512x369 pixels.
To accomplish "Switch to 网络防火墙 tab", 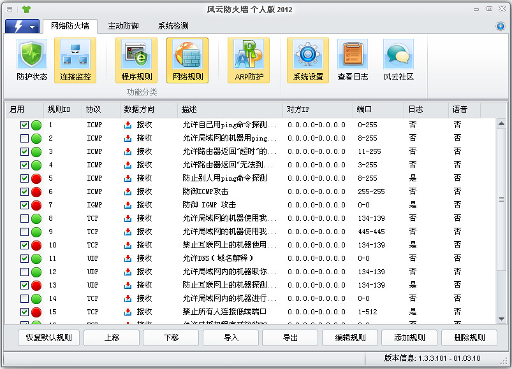I will [x=70, y=26].
